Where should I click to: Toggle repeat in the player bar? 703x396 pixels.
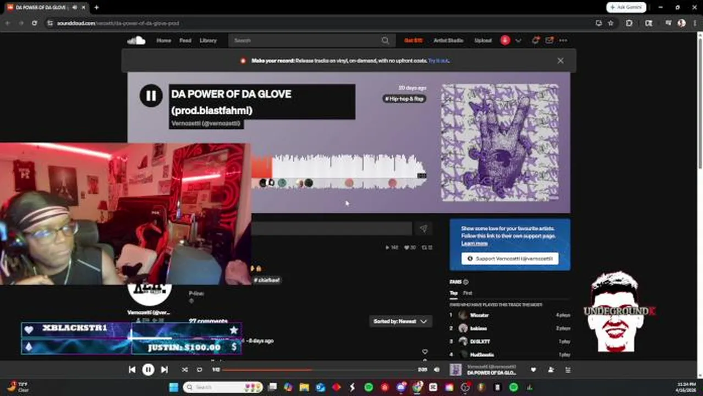[x=200, y=370]
